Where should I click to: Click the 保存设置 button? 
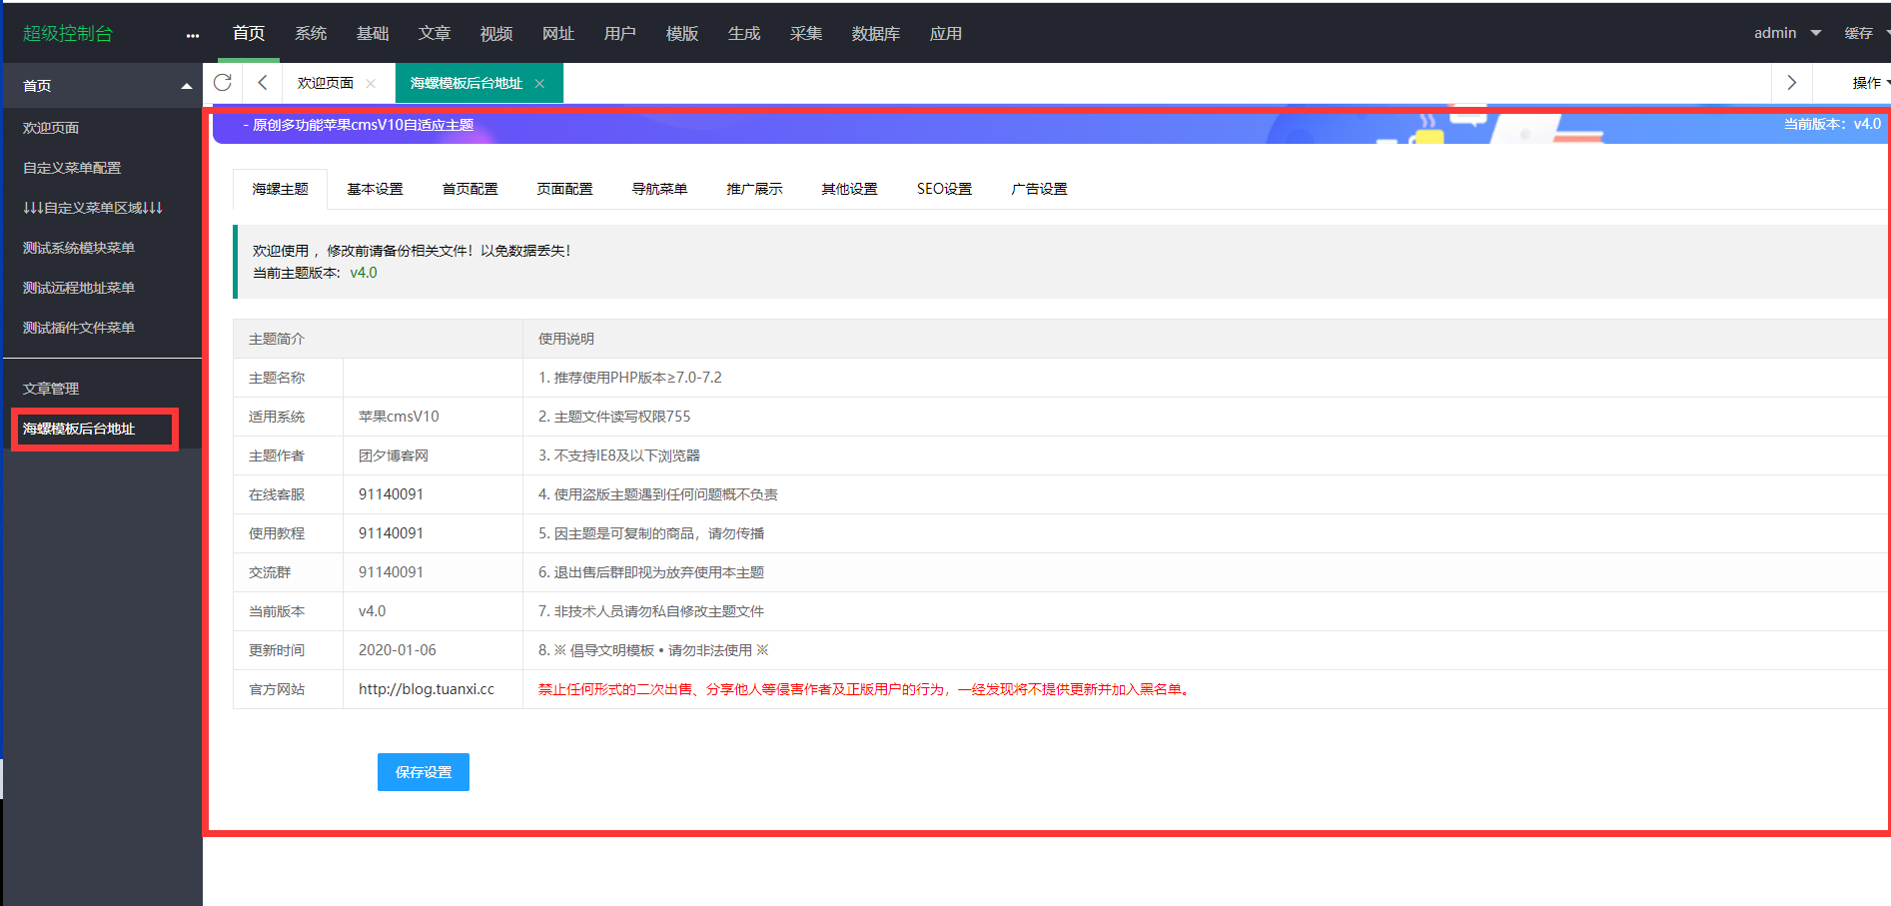(424, 772)
